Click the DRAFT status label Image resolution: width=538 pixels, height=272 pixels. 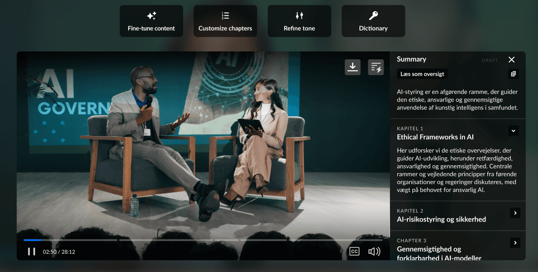point(489,60)
